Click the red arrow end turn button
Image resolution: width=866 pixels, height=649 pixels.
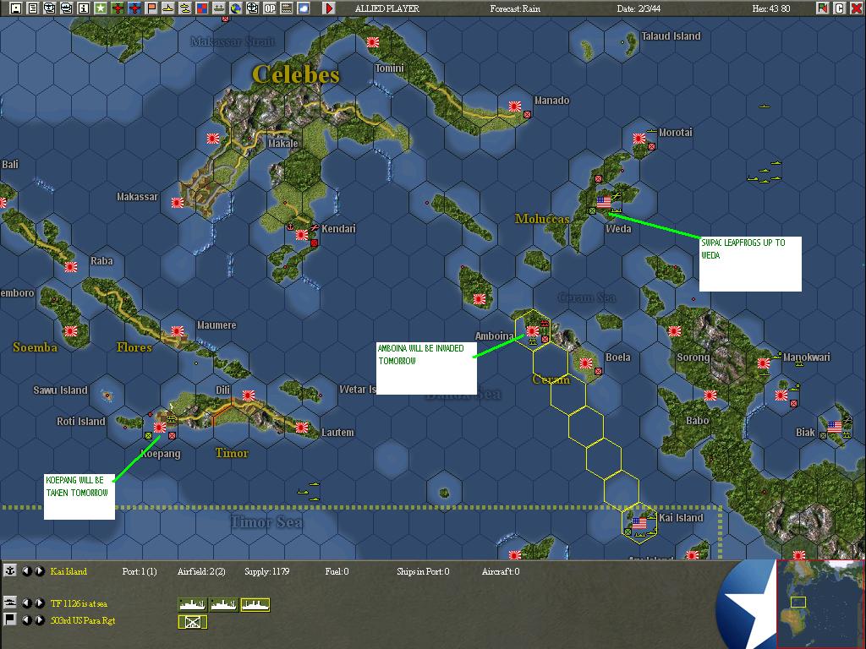[x=329, y=8]
